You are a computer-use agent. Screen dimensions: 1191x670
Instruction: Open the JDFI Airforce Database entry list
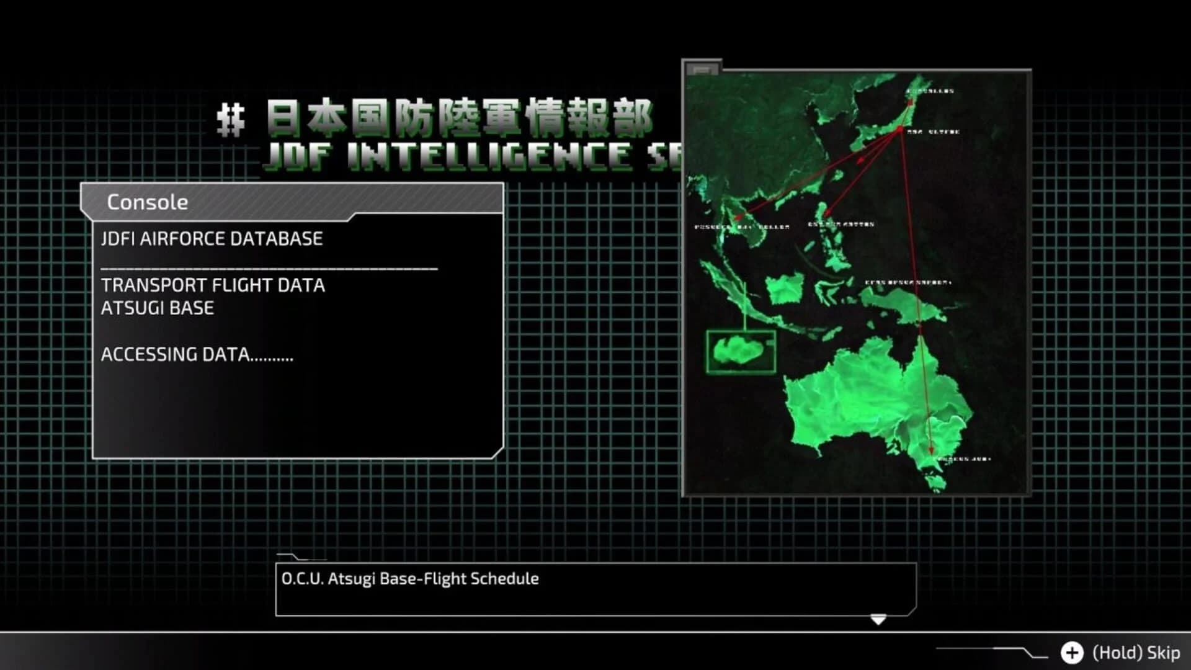[213, 238]
